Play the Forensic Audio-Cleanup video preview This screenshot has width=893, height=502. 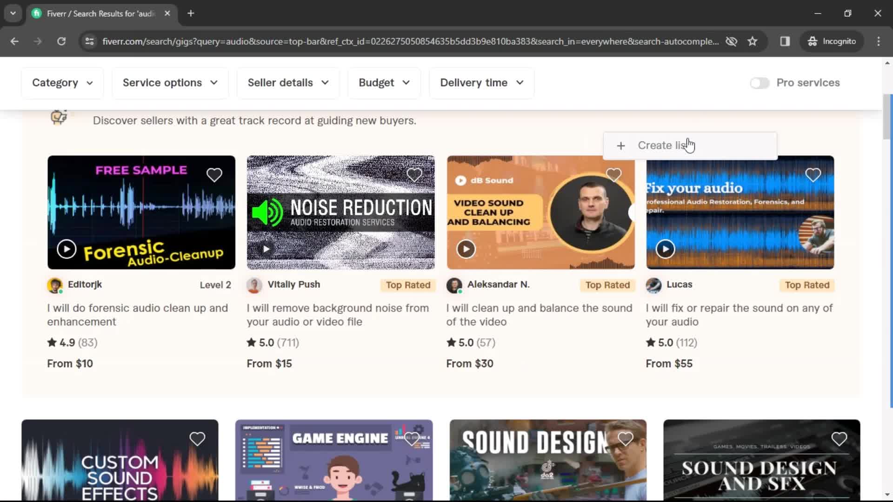tap(67, 249)
